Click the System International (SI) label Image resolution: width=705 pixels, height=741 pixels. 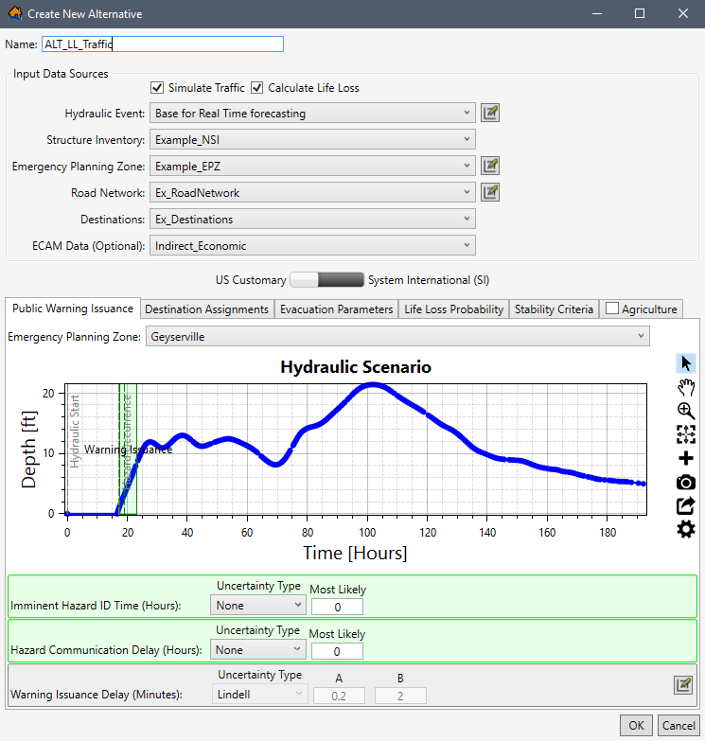429,280
